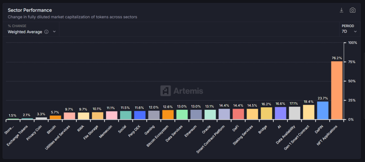Click the Ethereum sector bar

pos(196,115)
